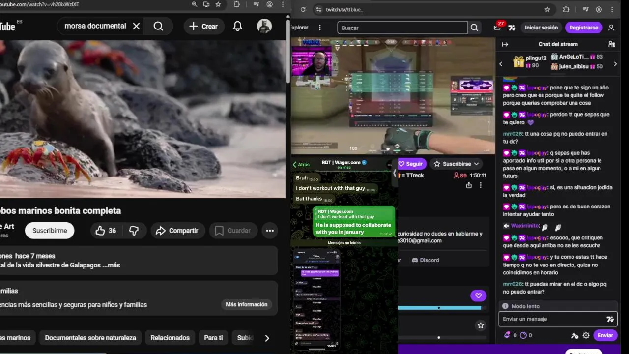Click the 7TV icon in Twitch header
This screenshot has height=354, width=629.
(512, 28)
